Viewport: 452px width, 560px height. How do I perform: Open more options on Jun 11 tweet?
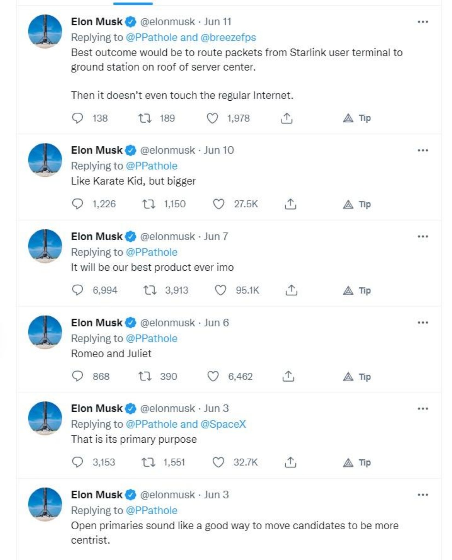pyautogui.click(x=423, y=22)
